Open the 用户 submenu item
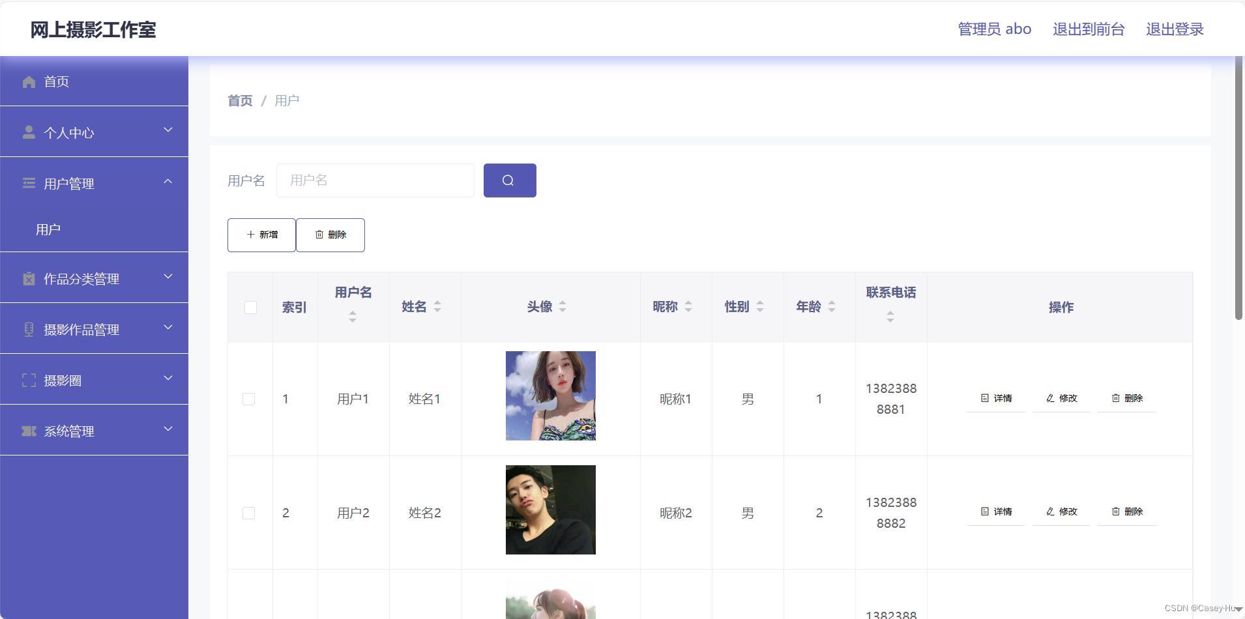This screenshot has width=1245, height=619. [94, 229]
